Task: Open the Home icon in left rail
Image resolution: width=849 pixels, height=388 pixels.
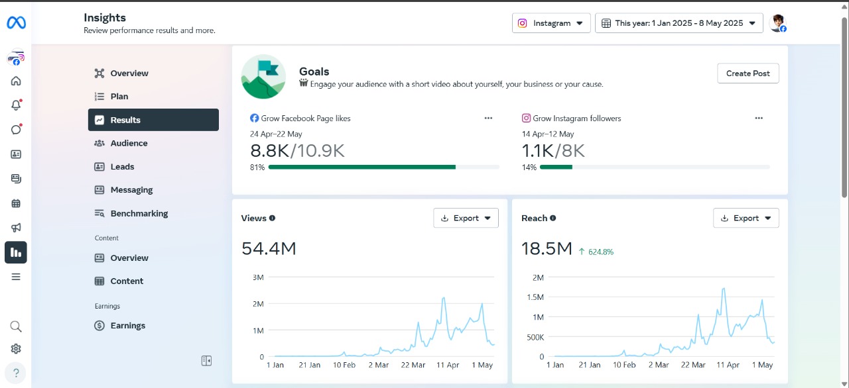Action: coord(16,81)
